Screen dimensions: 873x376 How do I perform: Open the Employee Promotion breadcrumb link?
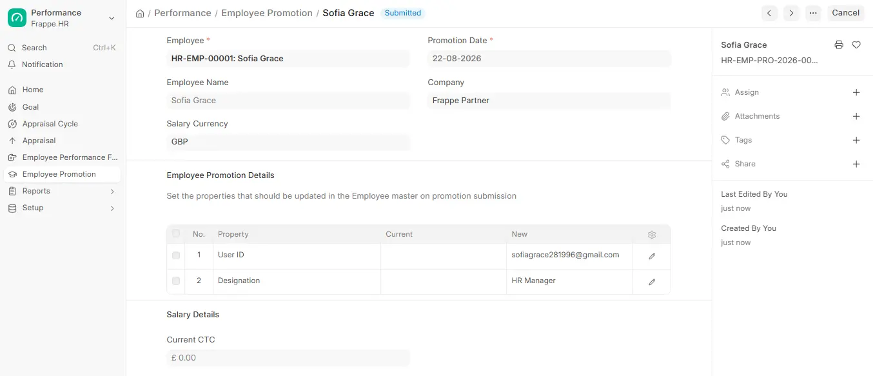coord(267,13)
